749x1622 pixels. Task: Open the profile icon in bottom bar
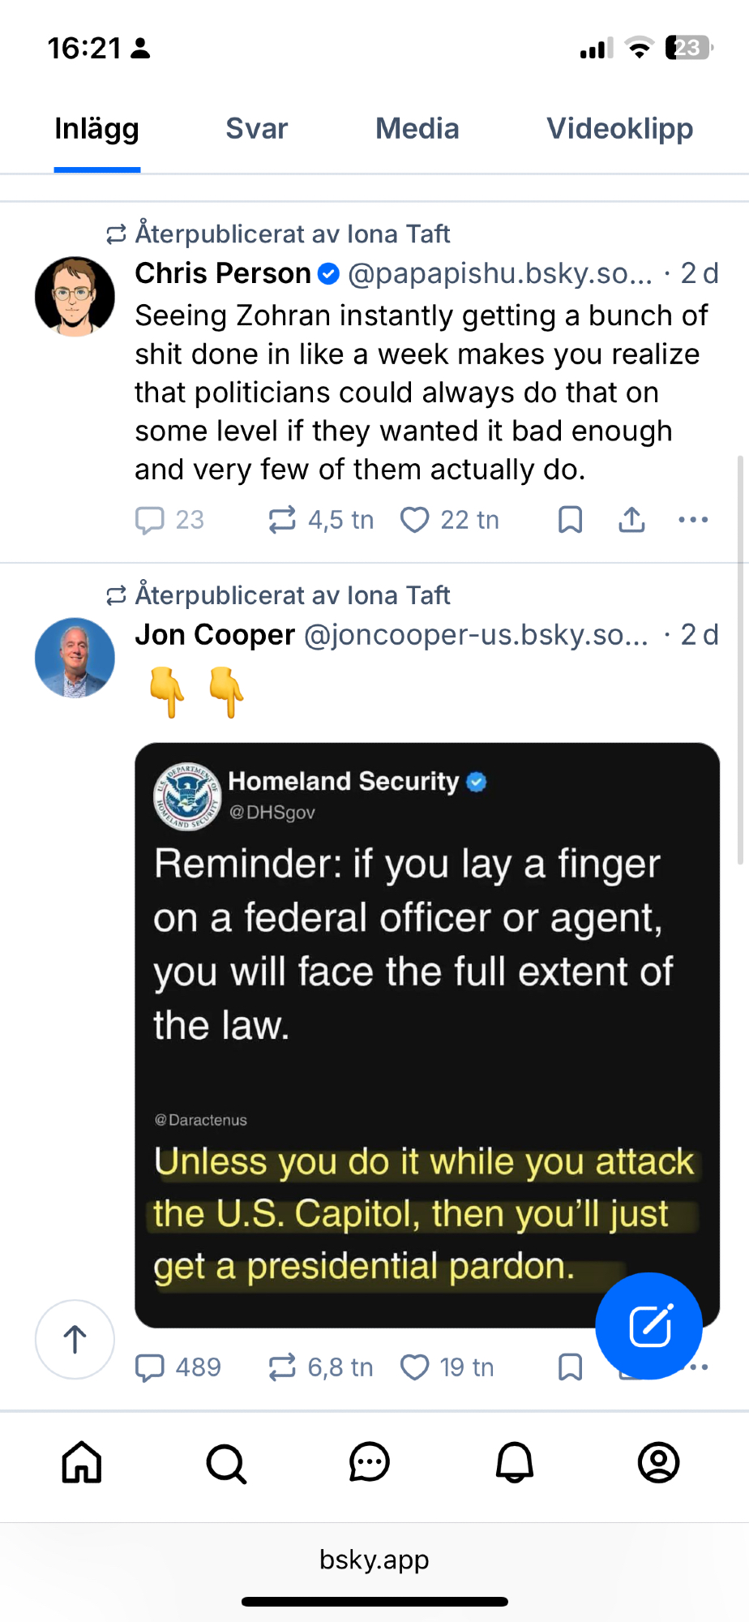pyautogui.click(x=658, y=1463)
